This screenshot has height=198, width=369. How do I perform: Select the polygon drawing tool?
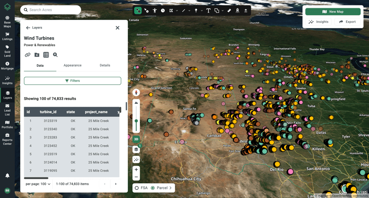pyautogui.click(x=171, y=11)
